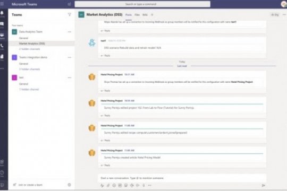Viewport: 287px width, 191px height.
Task: Open more options for test team
Action: 70,77
